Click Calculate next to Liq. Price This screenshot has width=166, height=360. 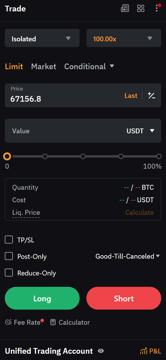pos(139,212)
